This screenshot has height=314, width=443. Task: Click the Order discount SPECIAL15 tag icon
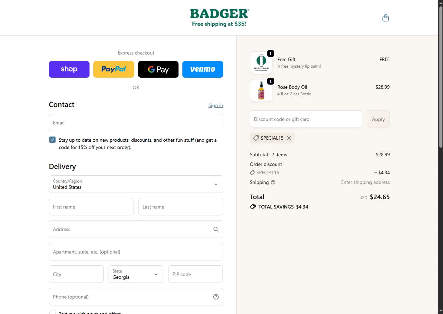(252, 173)
